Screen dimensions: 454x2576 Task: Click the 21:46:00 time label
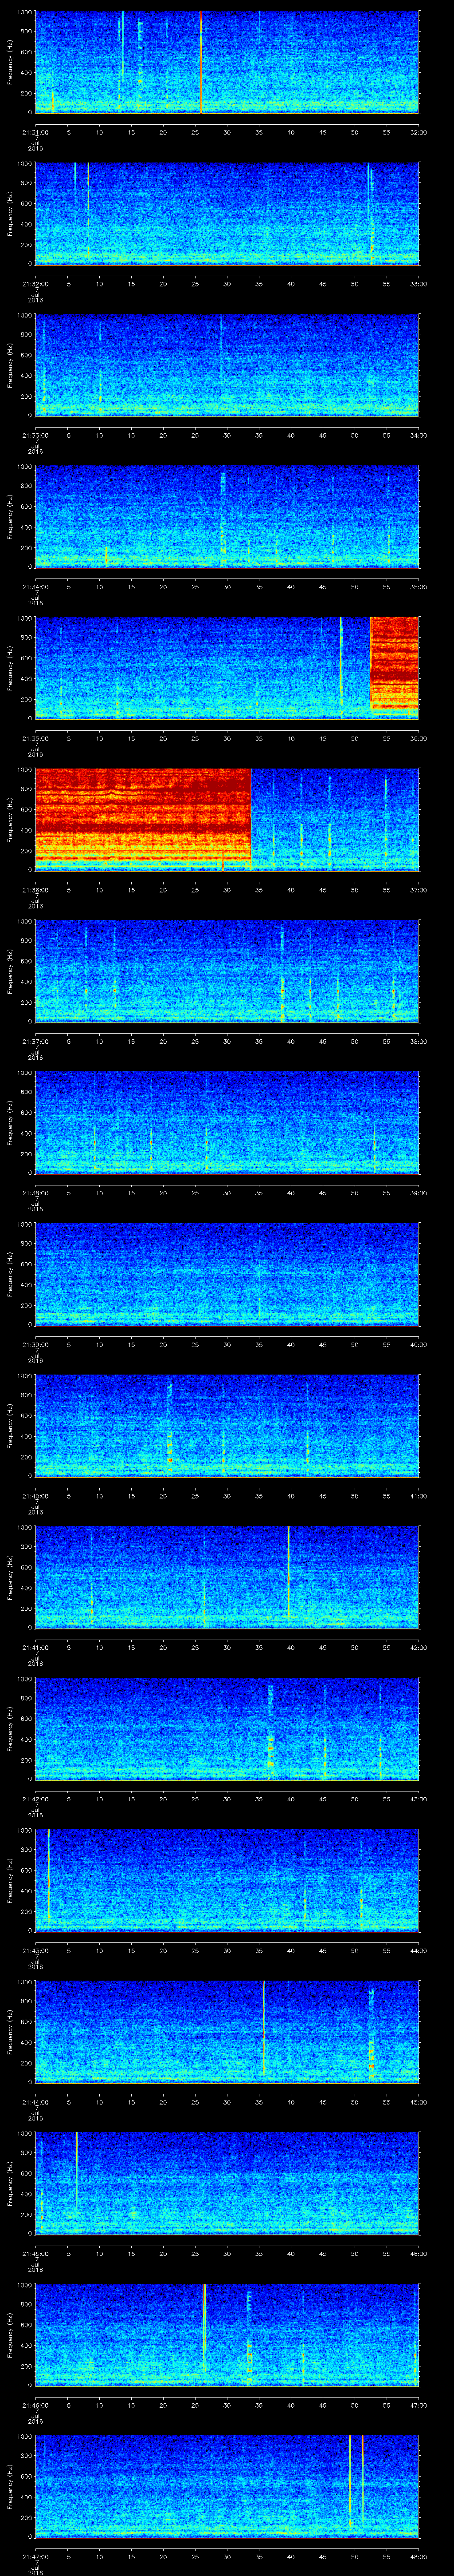tap(35, 2405)
